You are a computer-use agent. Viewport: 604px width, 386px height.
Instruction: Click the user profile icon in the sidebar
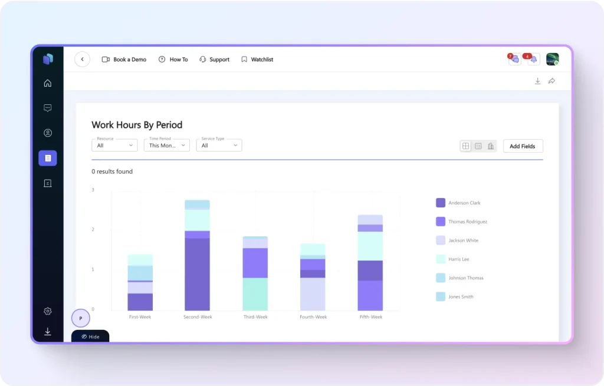pos(48,133)
